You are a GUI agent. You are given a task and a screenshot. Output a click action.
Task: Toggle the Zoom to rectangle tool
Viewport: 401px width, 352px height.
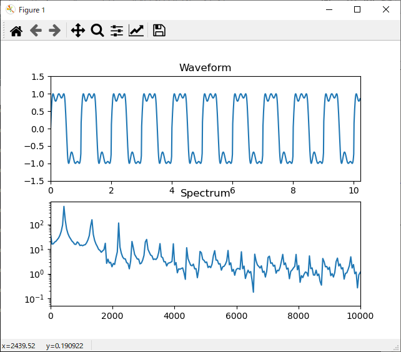coord(97,31)
